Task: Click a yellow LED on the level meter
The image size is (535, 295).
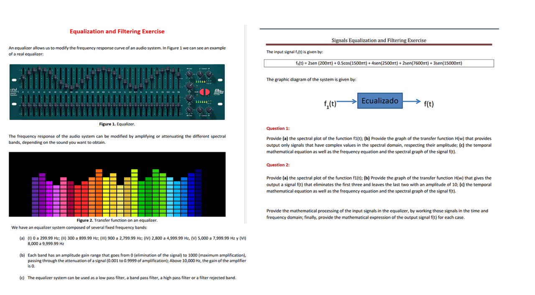Action: pyautogui.click(x=204, y=82)
